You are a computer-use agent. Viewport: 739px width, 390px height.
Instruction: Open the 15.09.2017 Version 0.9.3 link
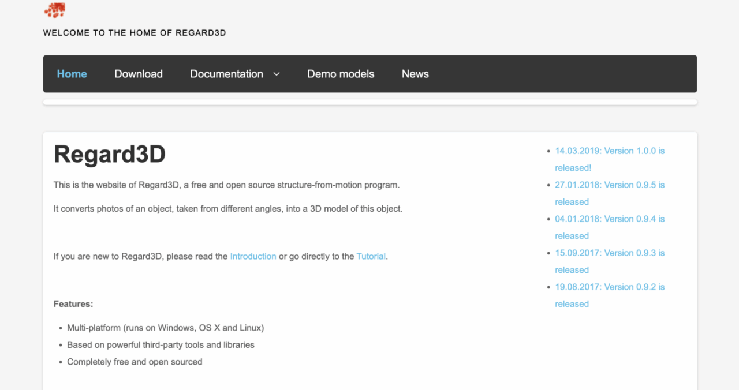tap(609, 253)
